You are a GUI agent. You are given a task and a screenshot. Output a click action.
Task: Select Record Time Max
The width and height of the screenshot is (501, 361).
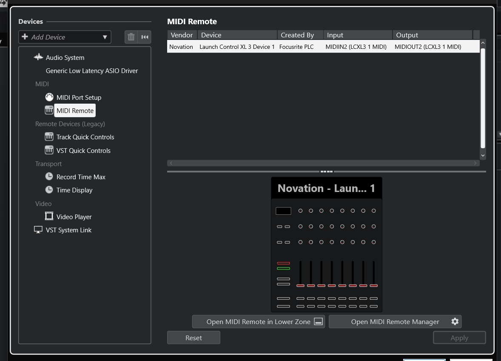(81, 177)
